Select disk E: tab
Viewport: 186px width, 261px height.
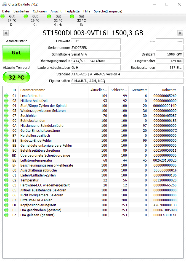pos(81,20)
